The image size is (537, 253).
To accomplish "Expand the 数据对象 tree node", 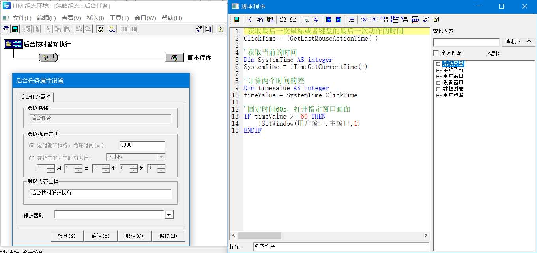I will coord(438,89).
